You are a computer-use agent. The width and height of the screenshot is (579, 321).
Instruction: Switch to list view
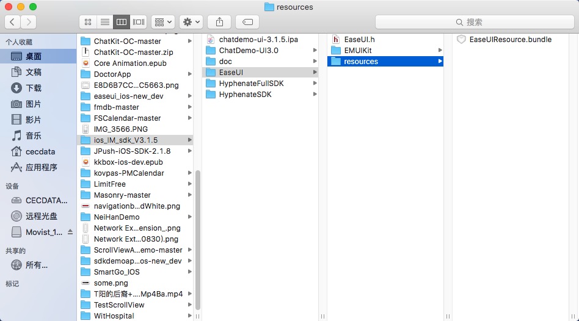pos(105,22)
